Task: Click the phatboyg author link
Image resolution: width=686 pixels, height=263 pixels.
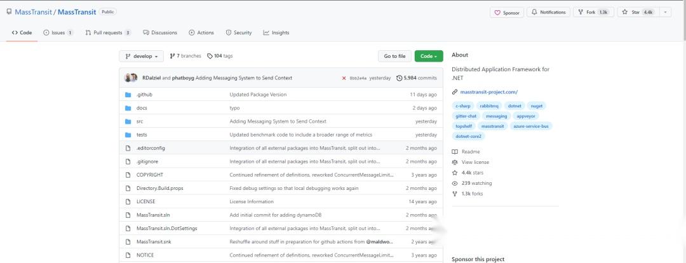Action: click(x=183, y=78)
